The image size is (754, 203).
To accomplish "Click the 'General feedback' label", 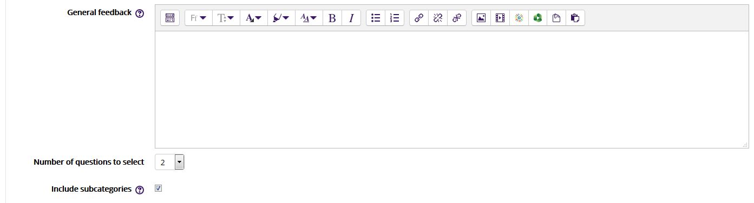I will (99, 12).
